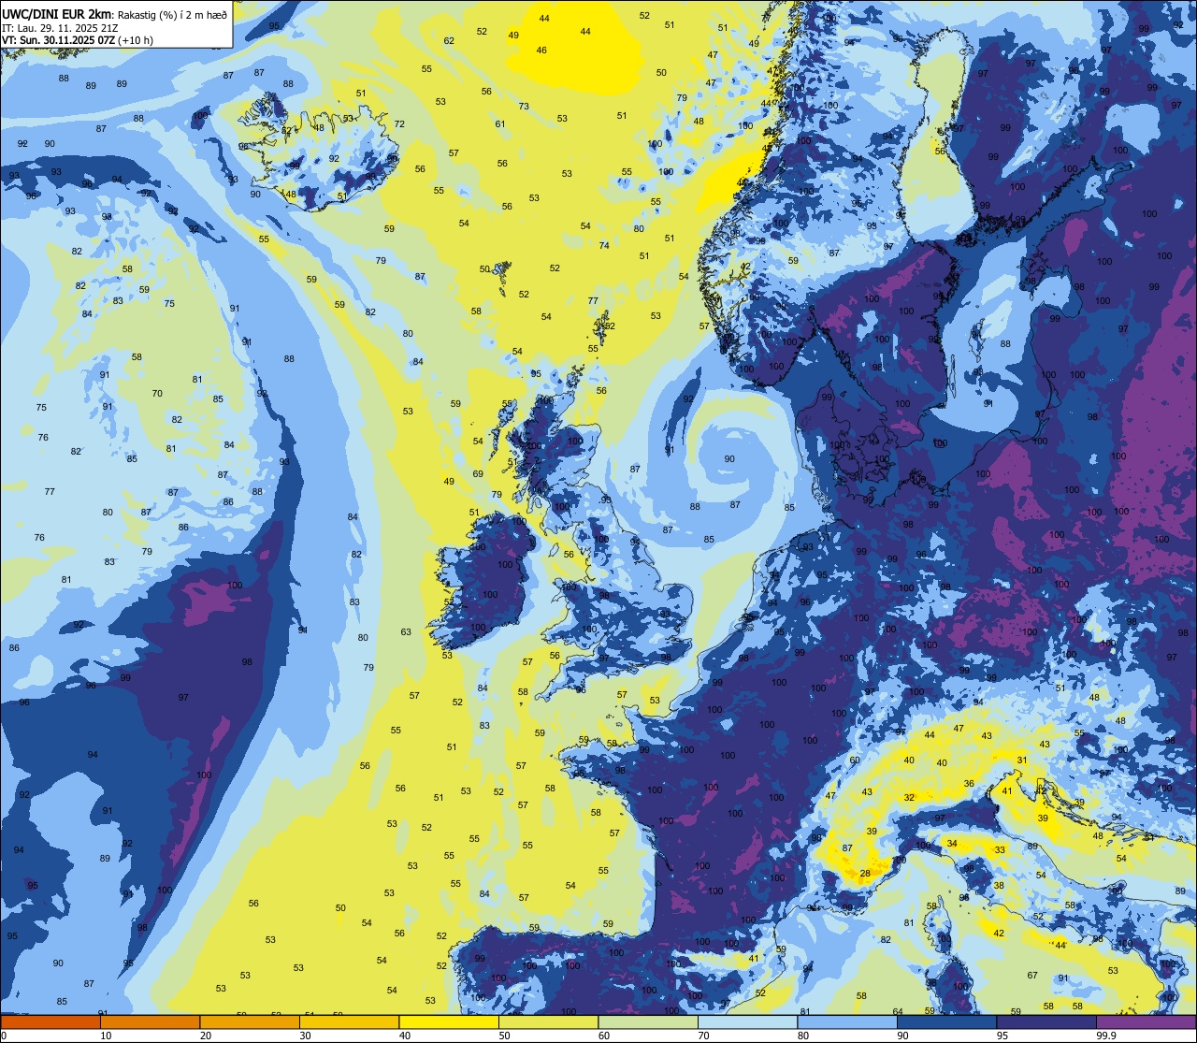Click the 95–99.9 dark navy legend swatch
1197x1043 pixels.
(1046, 1022)
